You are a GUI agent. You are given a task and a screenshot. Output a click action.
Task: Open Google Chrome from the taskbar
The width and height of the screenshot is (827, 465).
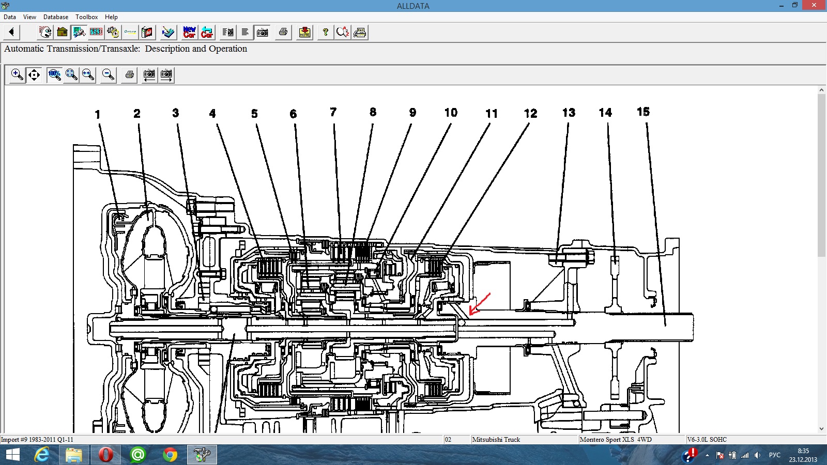tap(170, 455)
